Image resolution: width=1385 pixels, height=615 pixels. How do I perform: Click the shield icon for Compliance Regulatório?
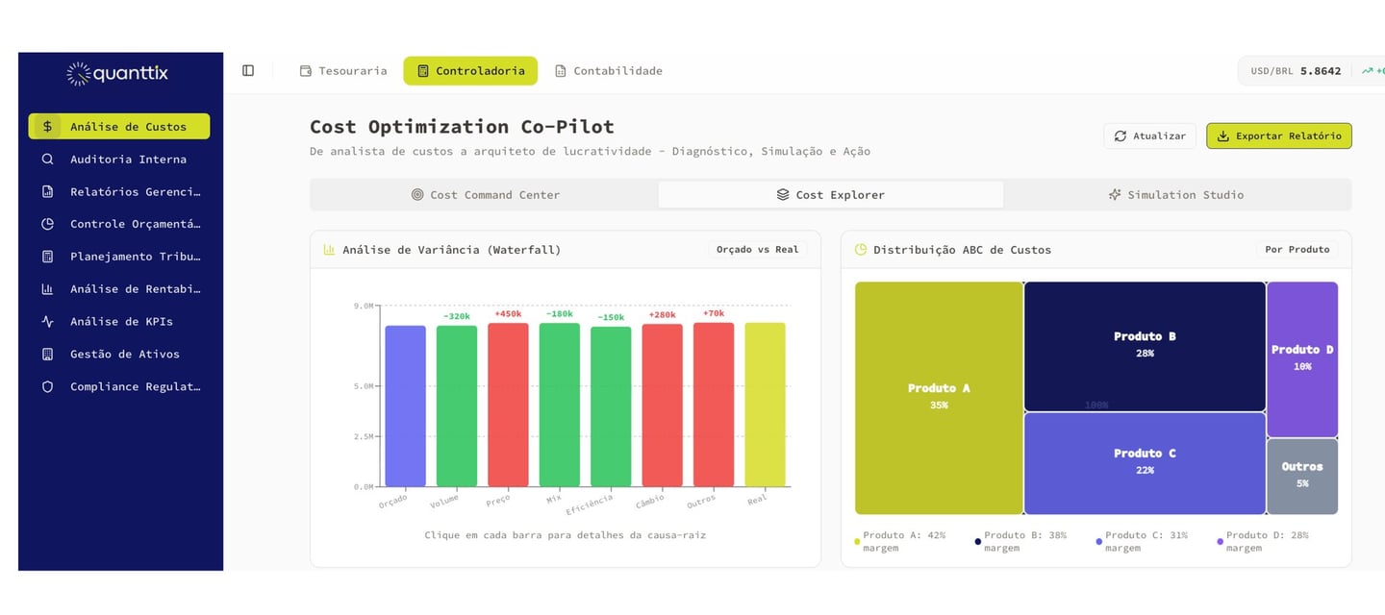(47, 387)
